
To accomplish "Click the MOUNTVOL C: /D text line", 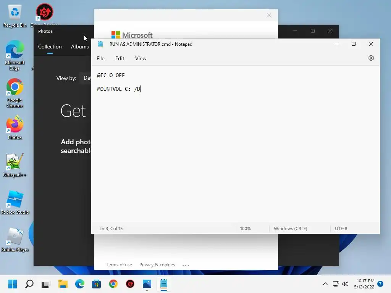I will pos(119,89).
